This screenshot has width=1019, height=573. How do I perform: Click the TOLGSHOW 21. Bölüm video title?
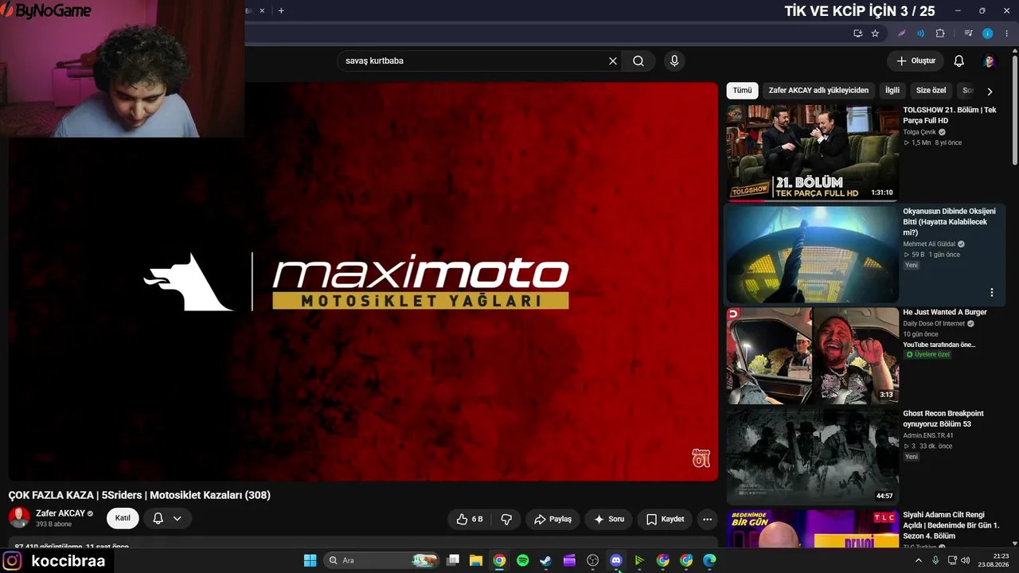coord(950,115)
